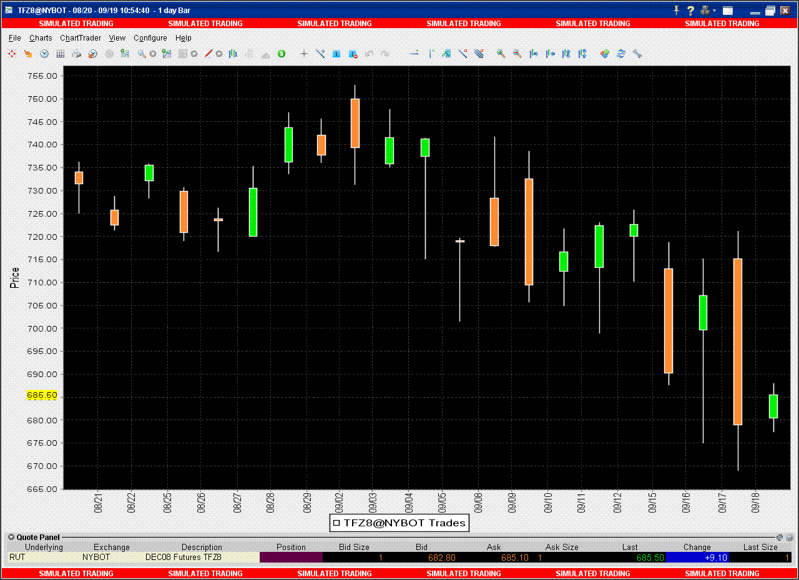Screen dimensions: 799x580
Task: Select the orange pointer arrow tool
Action: pyautogui.click(x=28, y=54)
